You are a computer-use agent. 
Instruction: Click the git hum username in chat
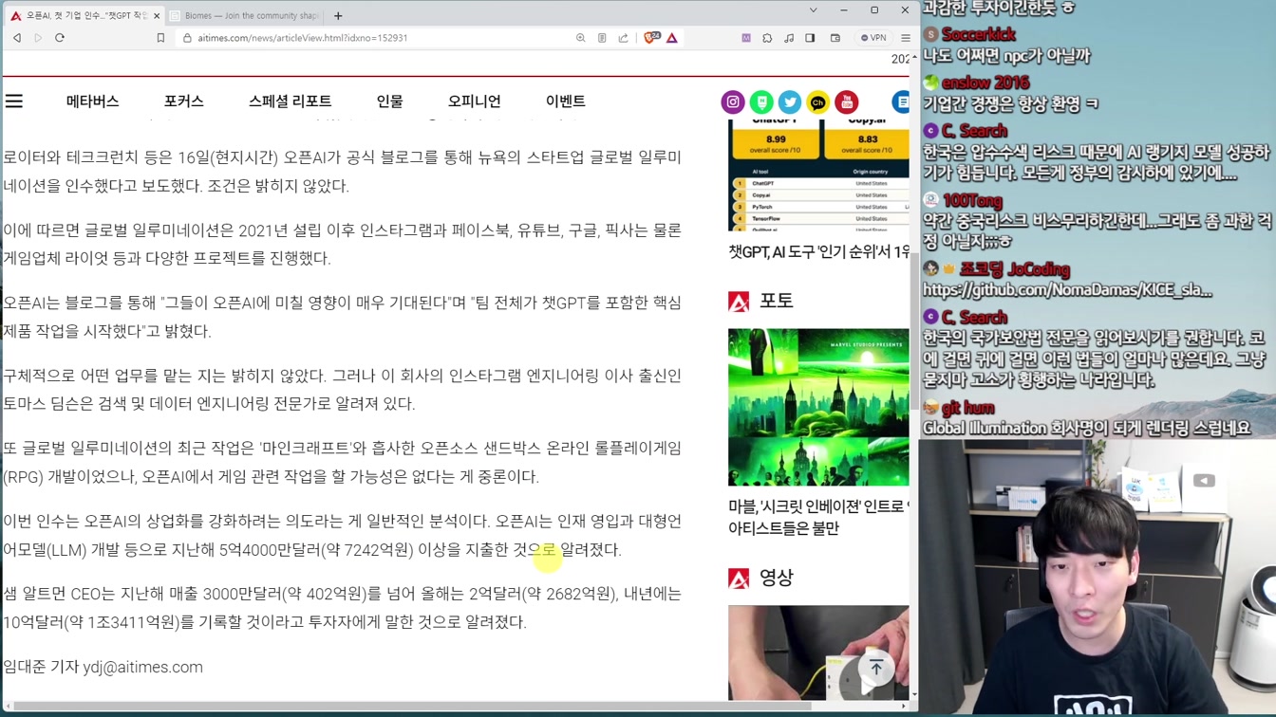[x=968, y=408]
